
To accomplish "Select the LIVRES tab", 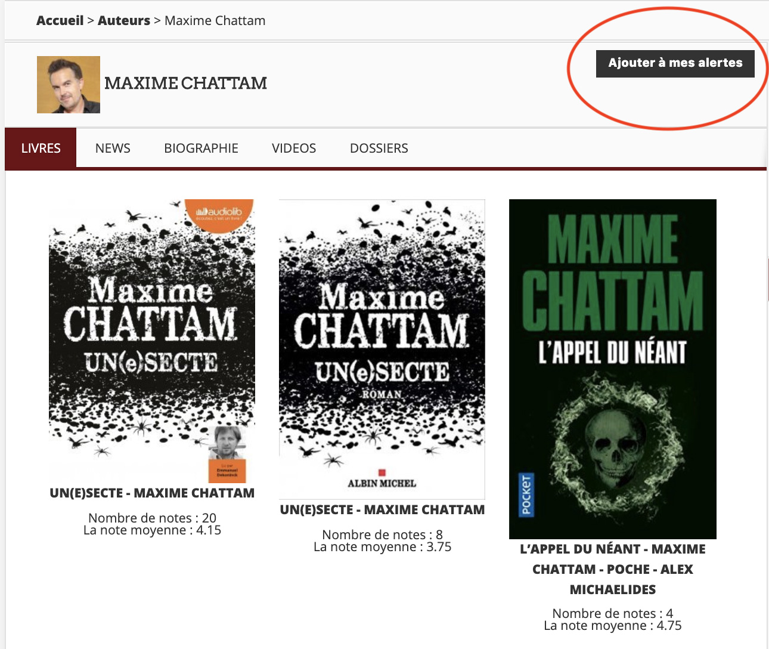I will [41, 148].
